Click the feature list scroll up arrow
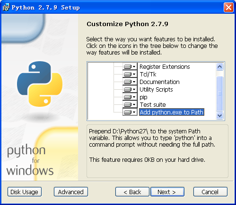This screenshot has height=205, width=236. pos(219,66)
